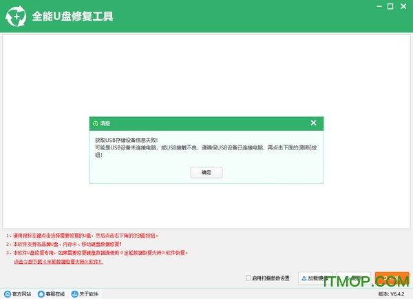Open 关于软件 about info
Image resolution: width=413 pixels, height=299 pixels.
point(85,293)
